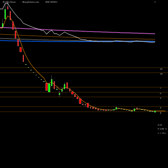
Task: Click the price level label 6
Action: pos(161,93)
